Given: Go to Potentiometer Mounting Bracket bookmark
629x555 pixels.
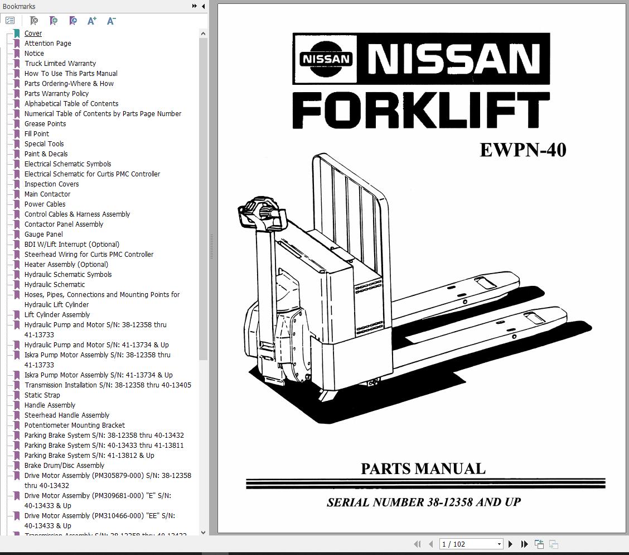Looking at the screenshot, I should point(75,425).
